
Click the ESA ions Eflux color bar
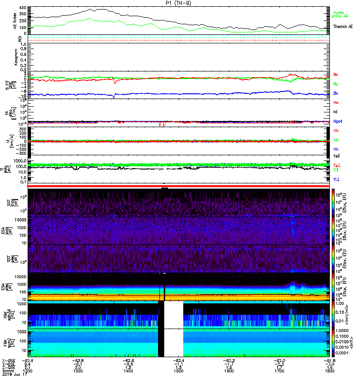[333, 231]
